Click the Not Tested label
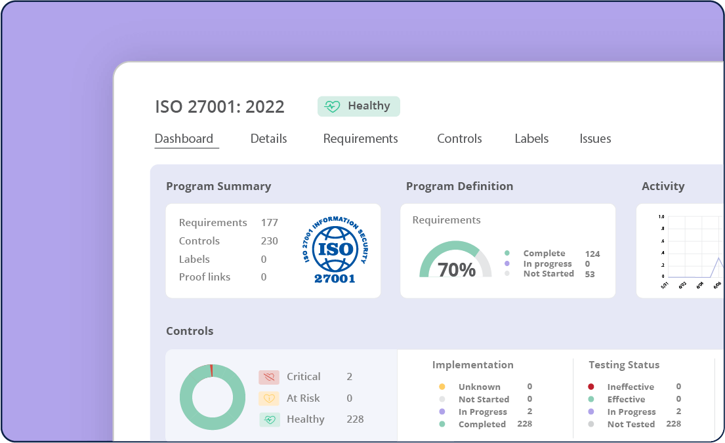 [631, 425]
